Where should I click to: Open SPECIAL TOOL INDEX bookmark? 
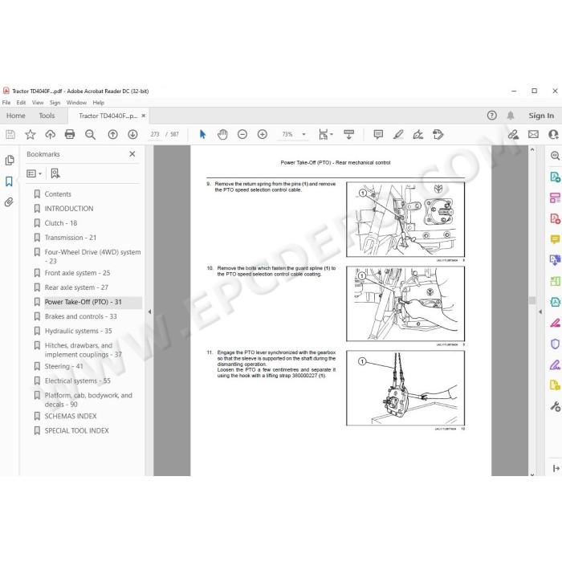click(76, 430)
